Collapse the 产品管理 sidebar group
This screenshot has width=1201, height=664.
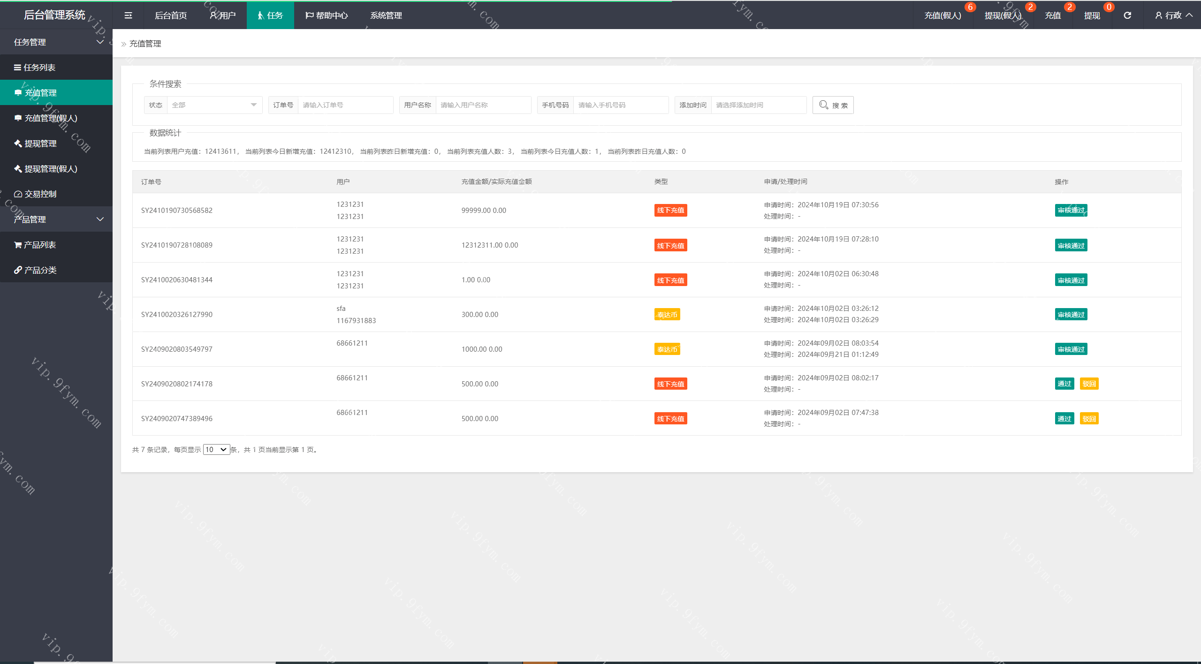coord(56,219)
